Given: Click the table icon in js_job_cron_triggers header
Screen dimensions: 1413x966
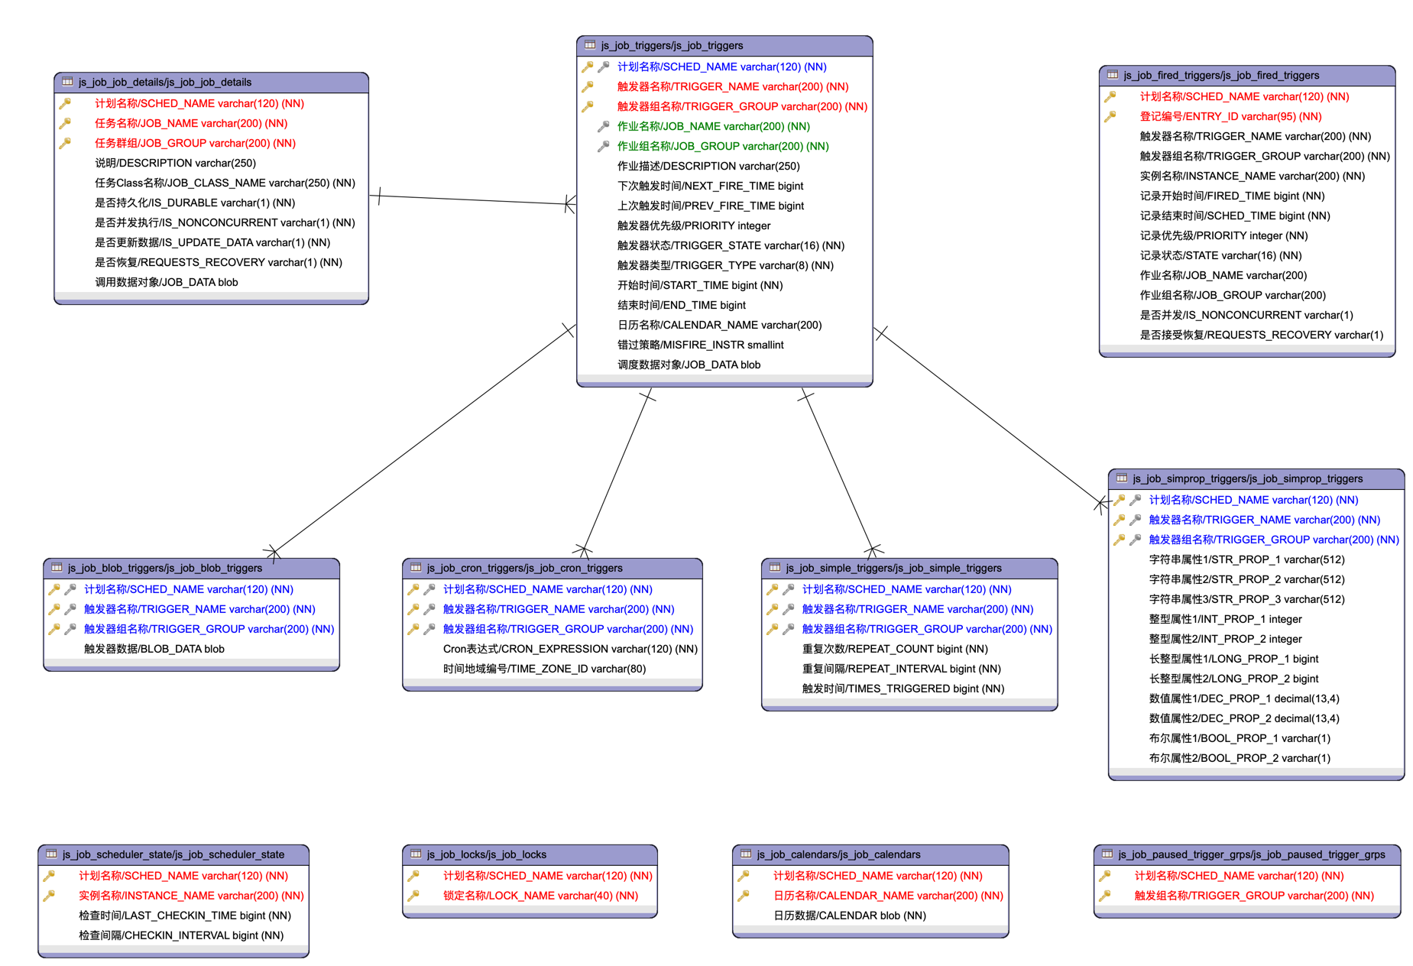Looking at the screenshot, I should tap(416, 568).
